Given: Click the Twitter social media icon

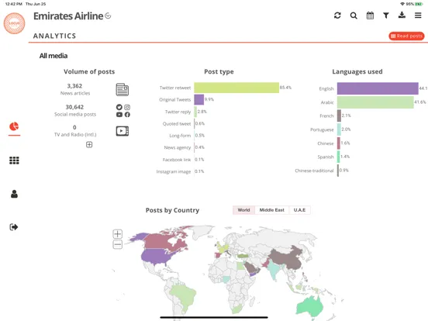Looking at the screenshot, I should pos(119,107).
